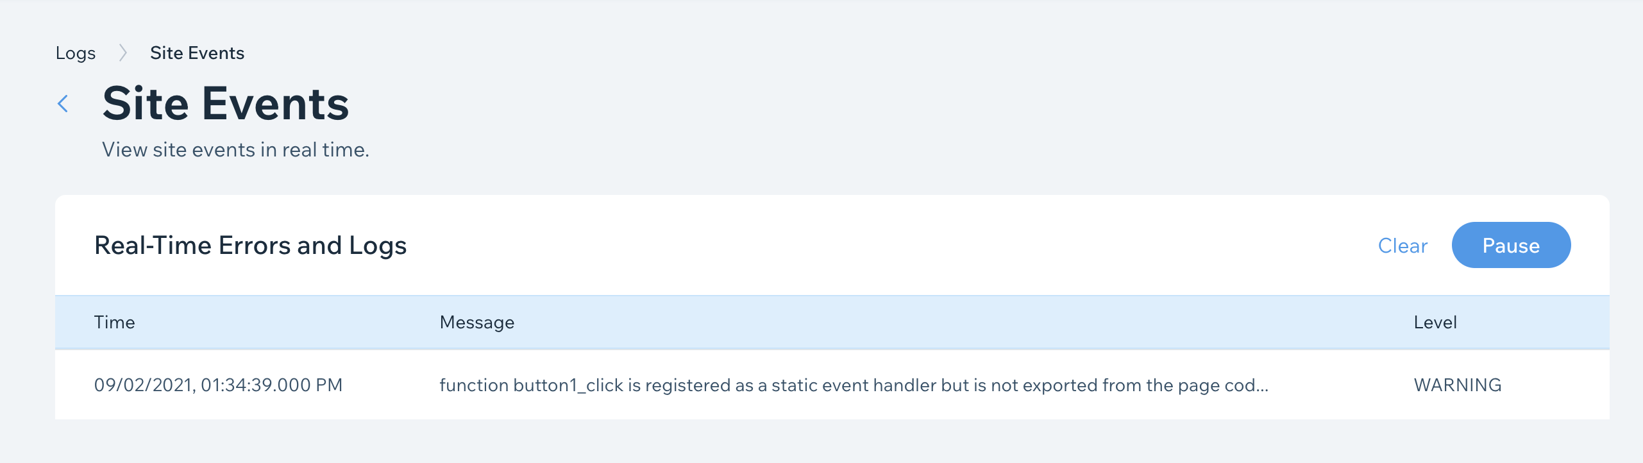
Task: Click the Site Events page title
Action: pos(226,103)
